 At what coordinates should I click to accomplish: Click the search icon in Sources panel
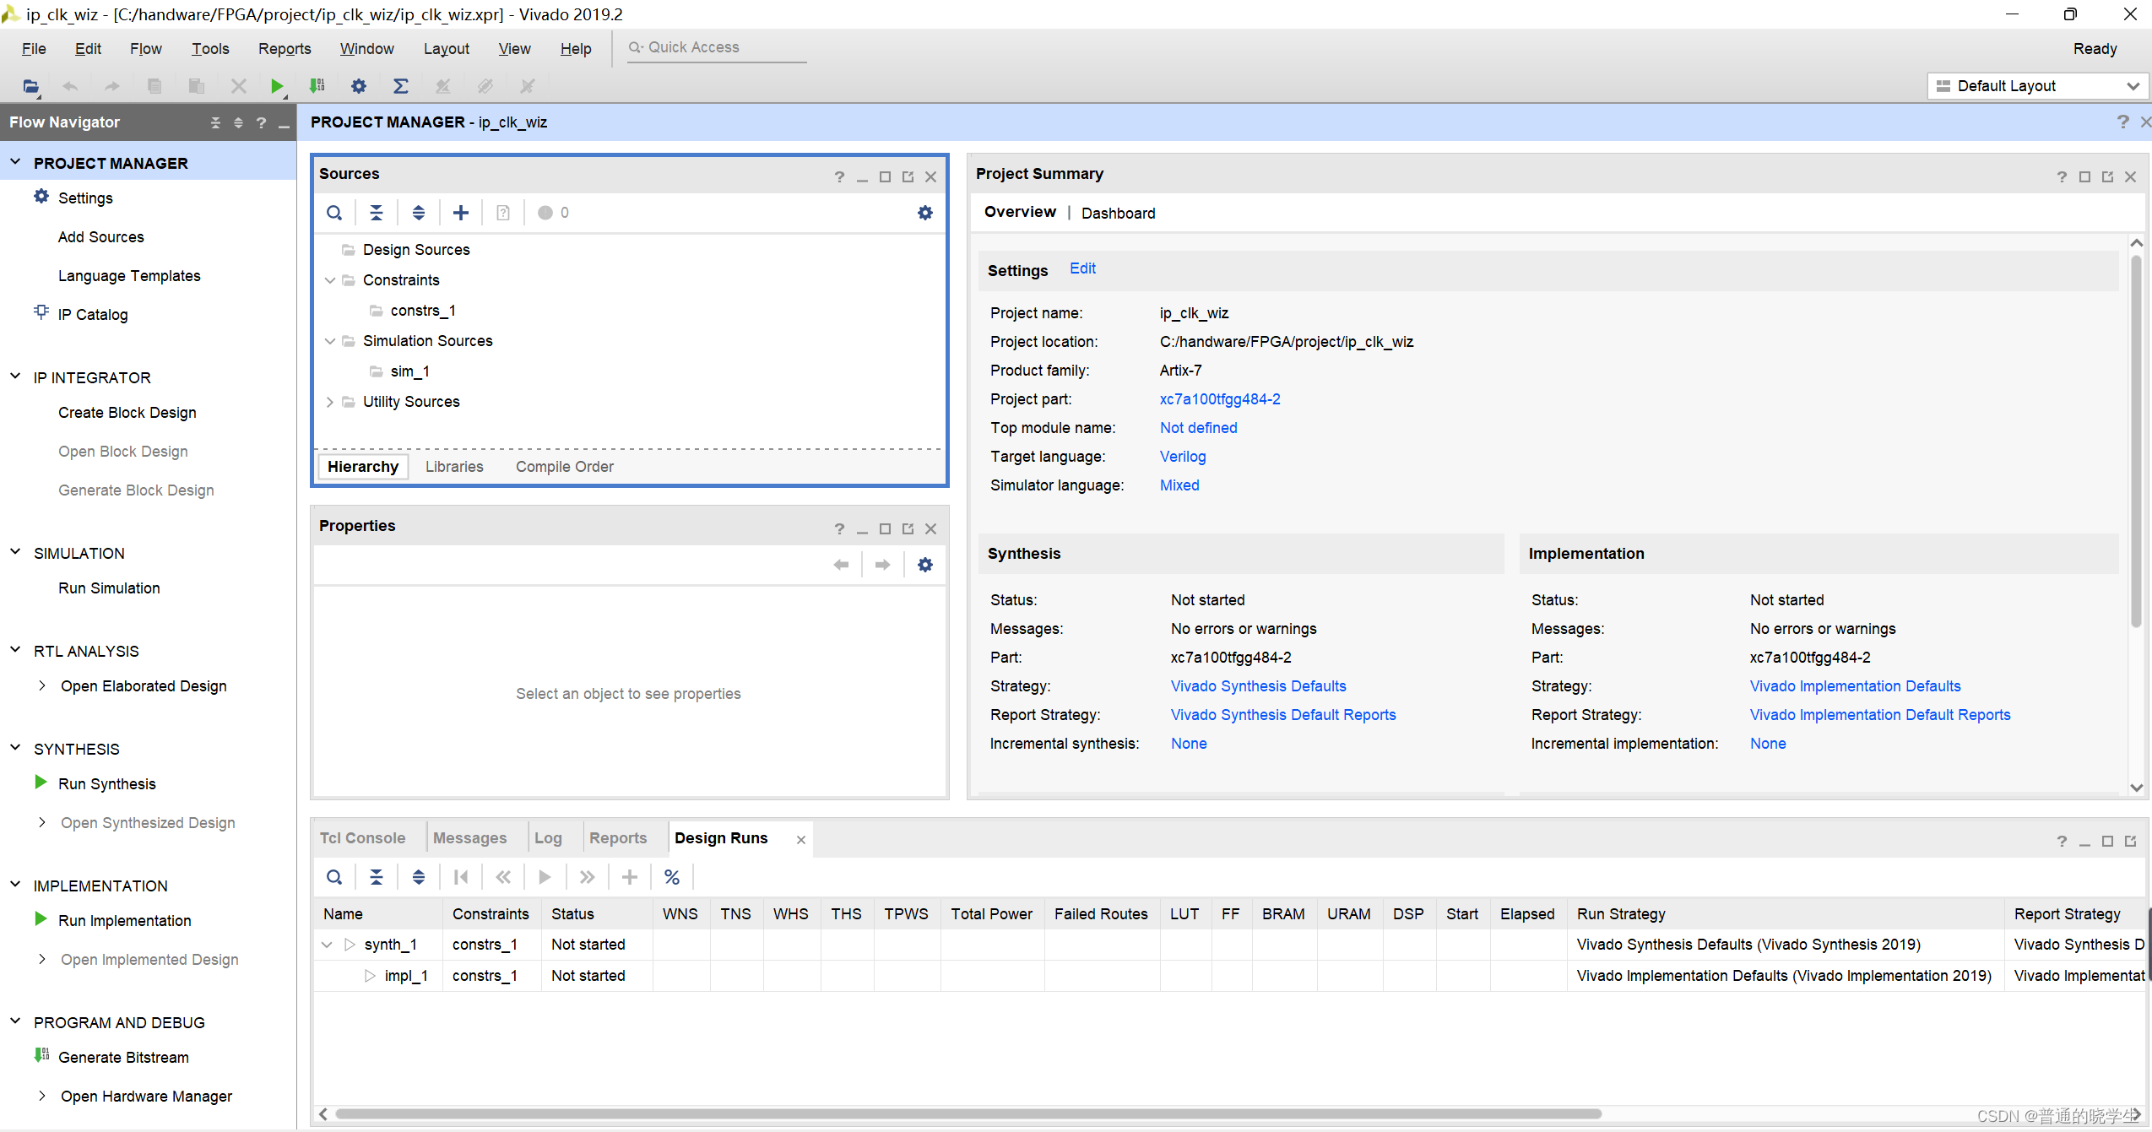click(334, 213)
